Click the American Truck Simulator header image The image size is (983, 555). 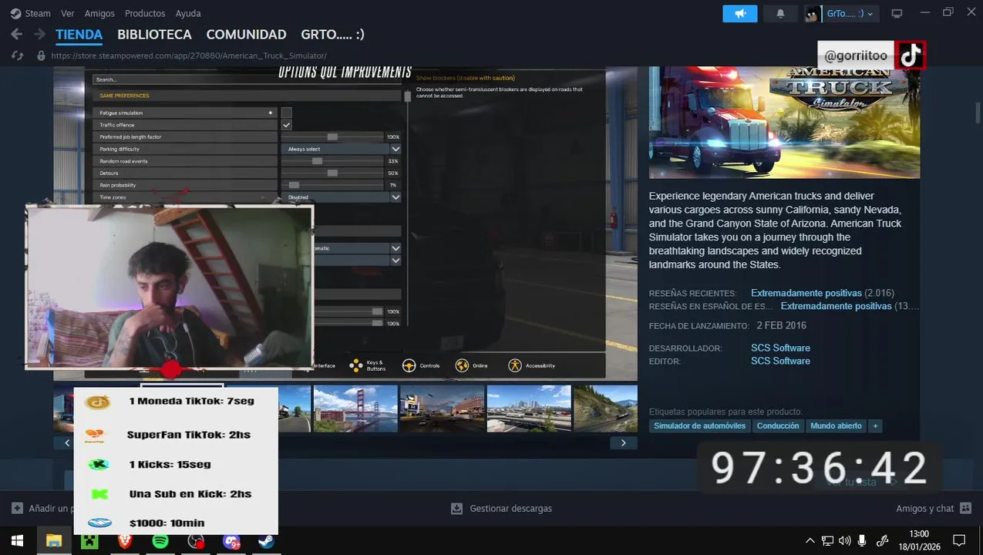pyautogui.click(x=784, y=122)
